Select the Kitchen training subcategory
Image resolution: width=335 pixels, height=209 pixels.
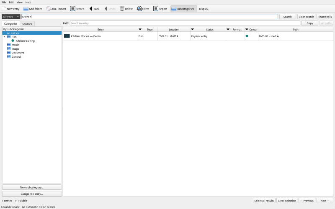[25, 41]
